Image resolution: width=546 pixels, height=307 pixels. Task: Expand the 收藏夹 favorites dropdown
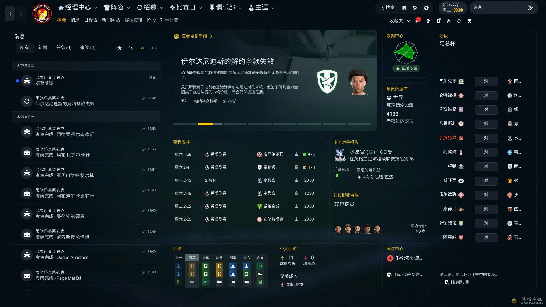[399, 21]
